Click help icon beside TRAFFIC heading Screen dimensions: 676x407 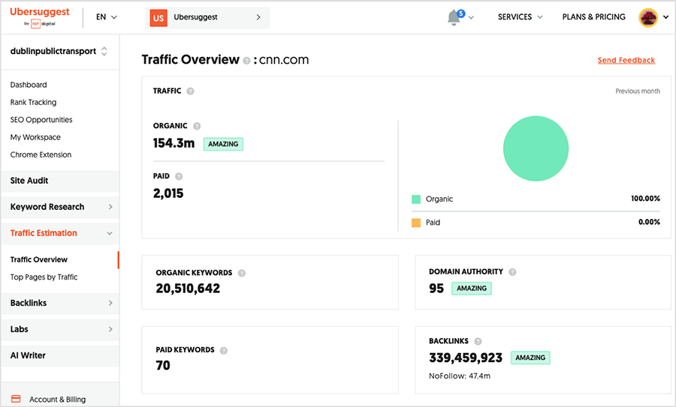[190, 91]
